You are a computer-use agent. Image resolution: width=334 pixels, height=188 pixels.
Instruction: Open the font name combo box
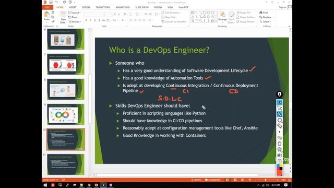pyautogui.click(x=94, y=14)
